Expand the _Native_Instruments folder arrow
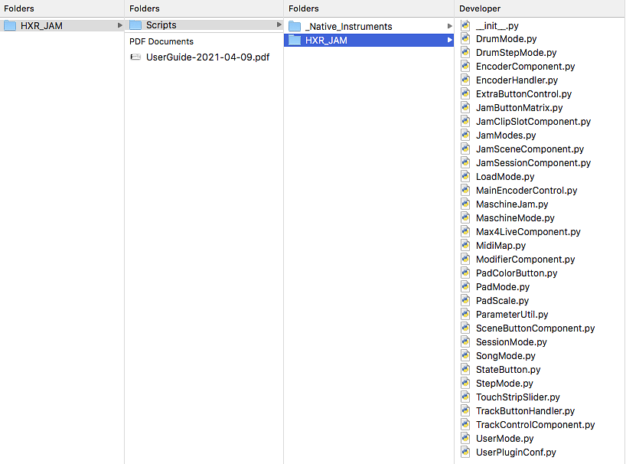 tap(449, 26)
